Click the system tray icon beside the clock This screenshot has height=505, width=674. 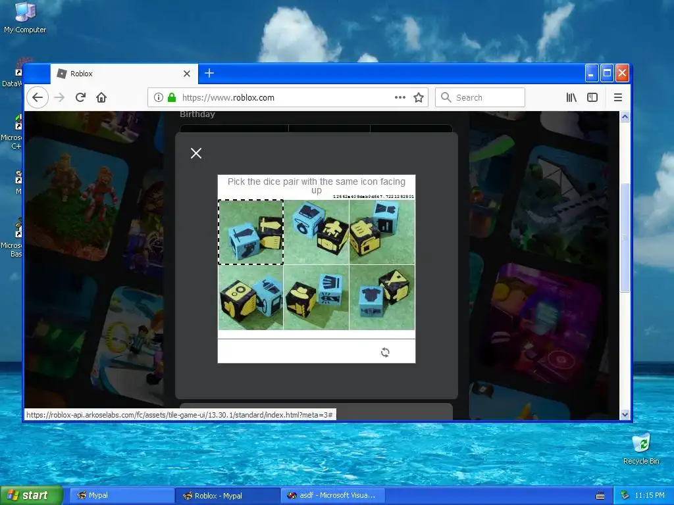click(x=625, y=496)
